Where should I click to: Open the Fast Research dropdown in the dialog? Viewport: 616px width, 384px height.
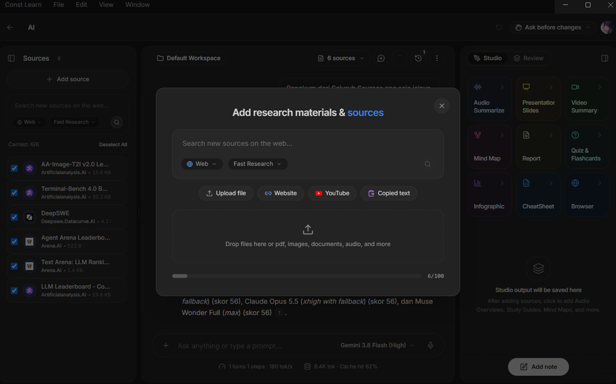(x=258, y=164)
